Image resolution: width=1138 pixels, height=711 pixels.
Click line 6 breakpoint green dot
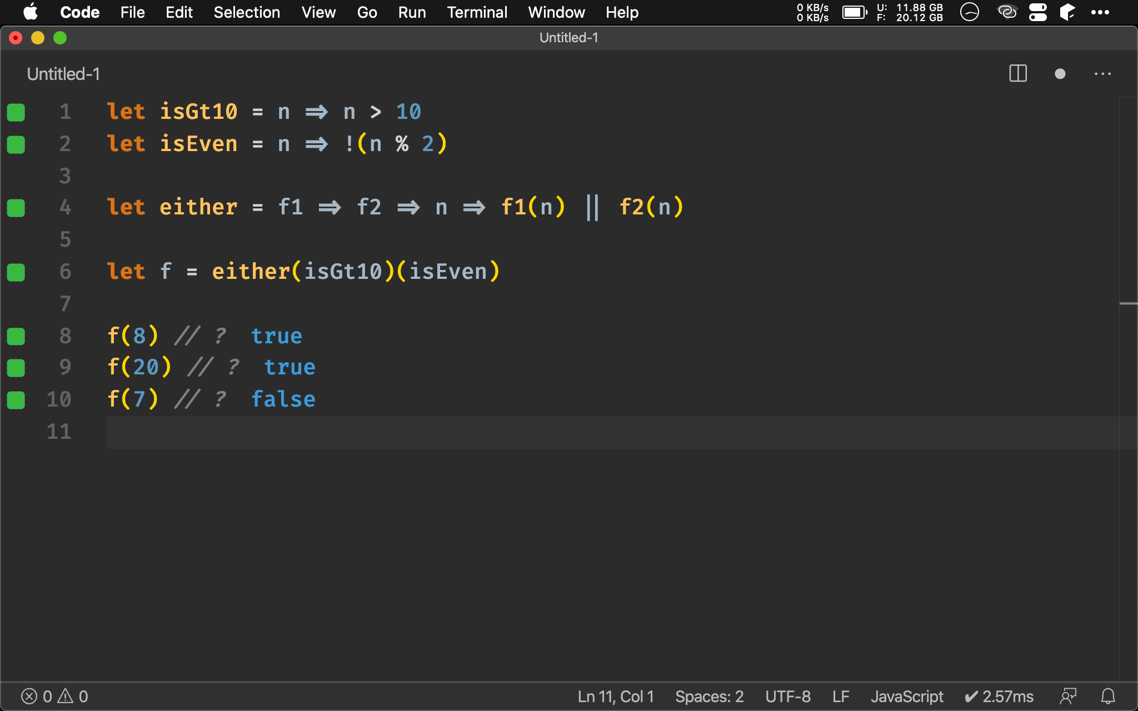click(16, 271)
